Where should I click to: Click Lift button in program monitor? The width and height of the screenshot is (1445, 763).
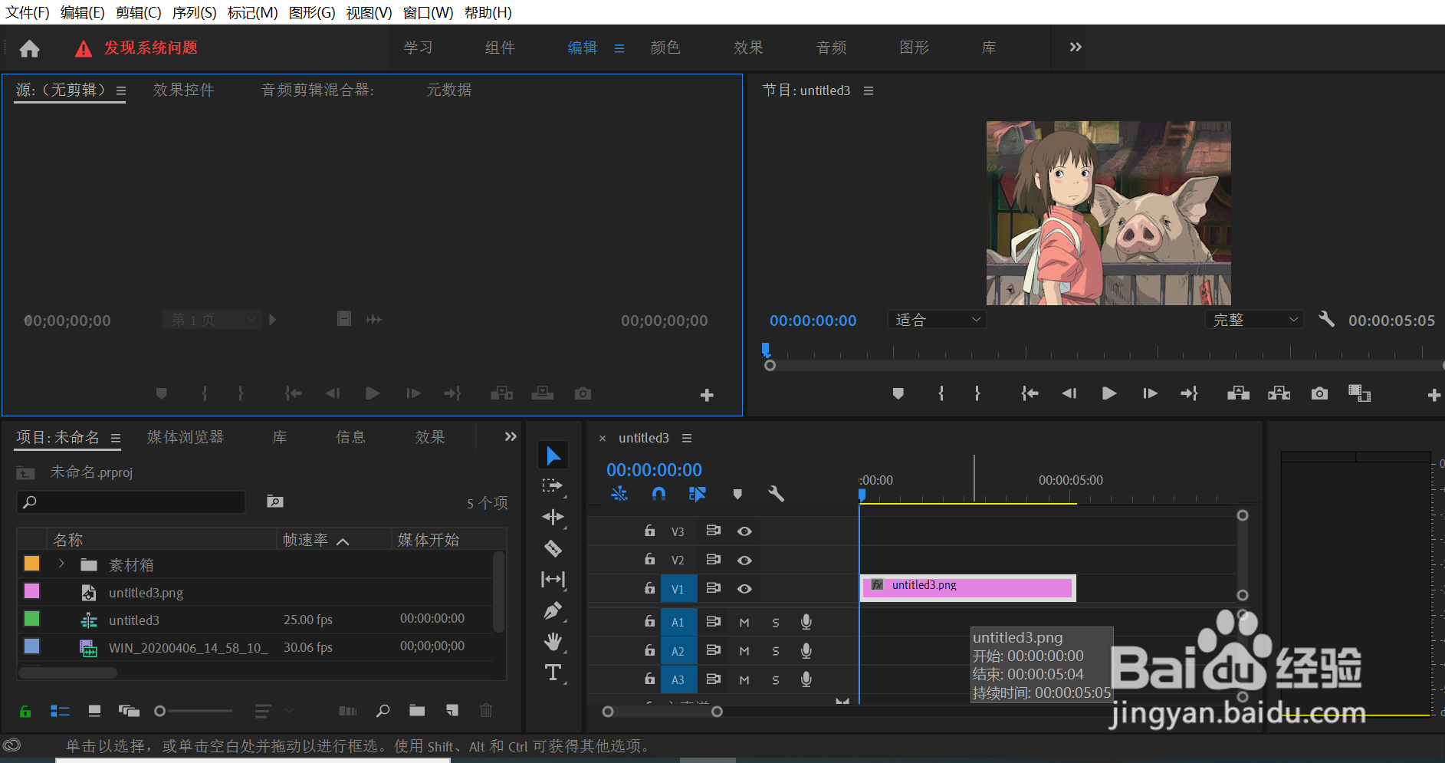(1238, 393)
